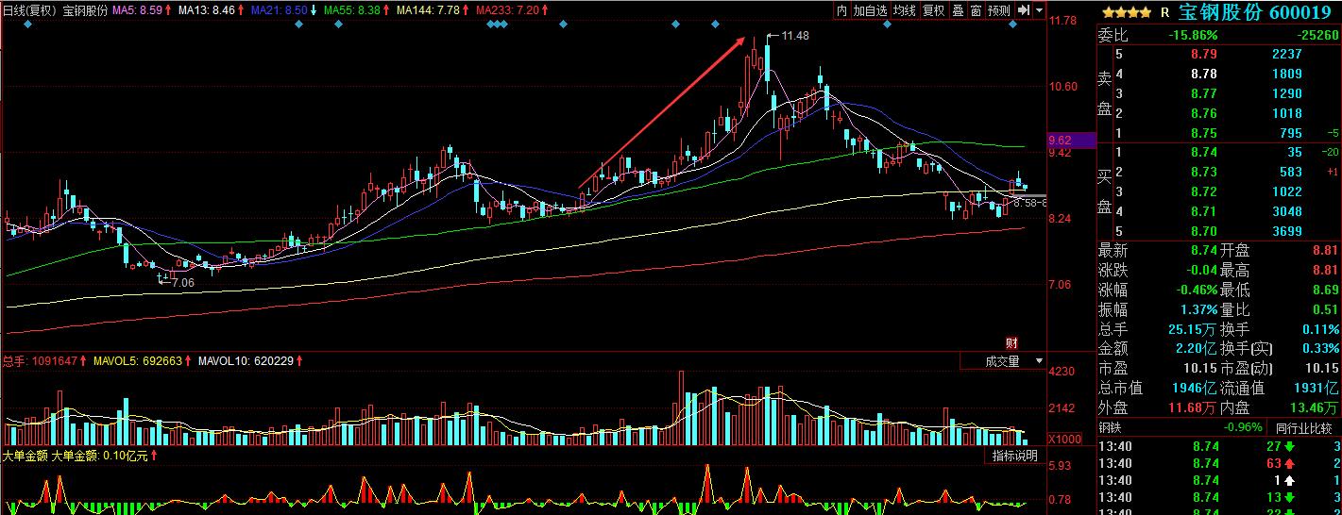Select buy level 5 price 8.70
The width and height of the screenshot is (1342, 515).
point(1203,232)
